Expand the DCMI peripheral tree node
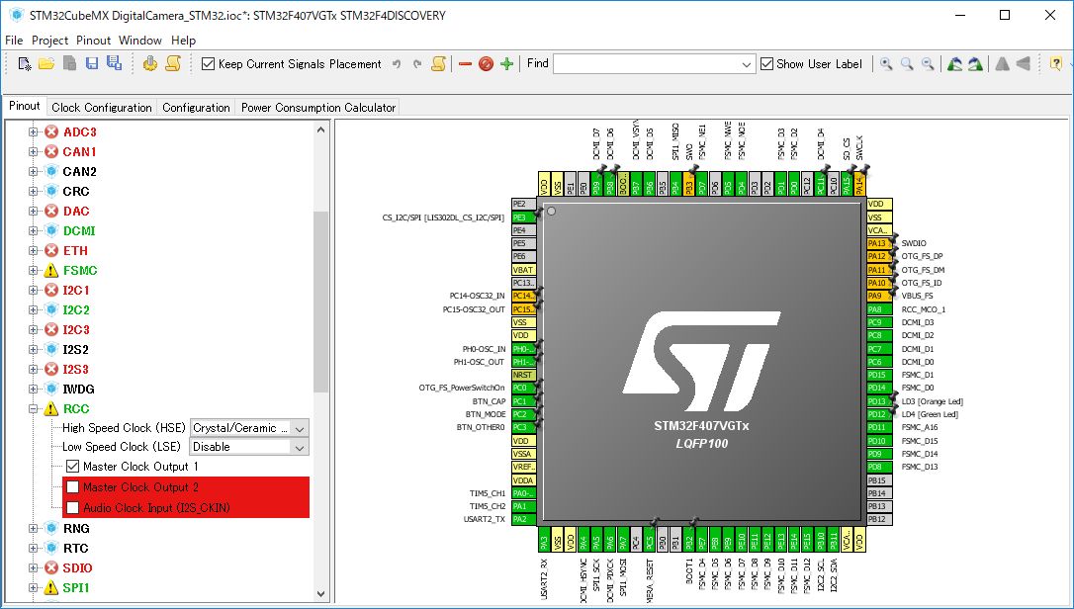This screenshot has width=1074, height=609. click(32, 230)
